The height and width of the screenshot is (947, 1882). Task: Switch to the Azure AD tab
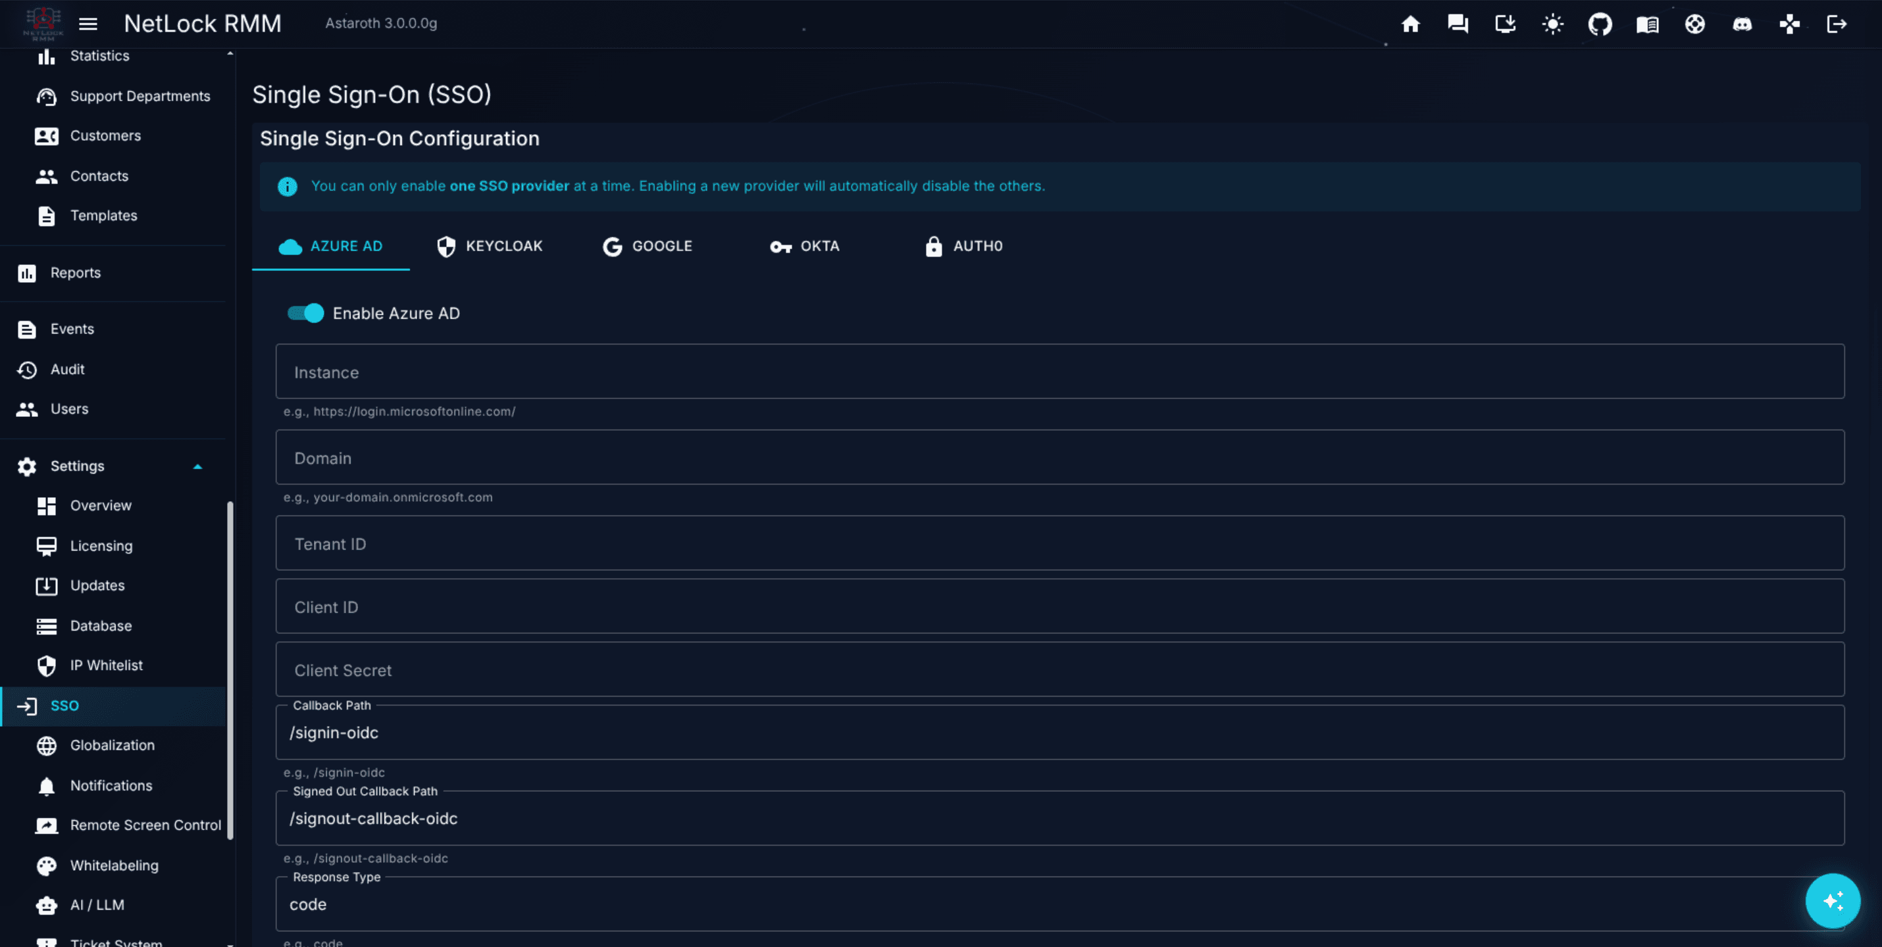(x=330, y=247)
